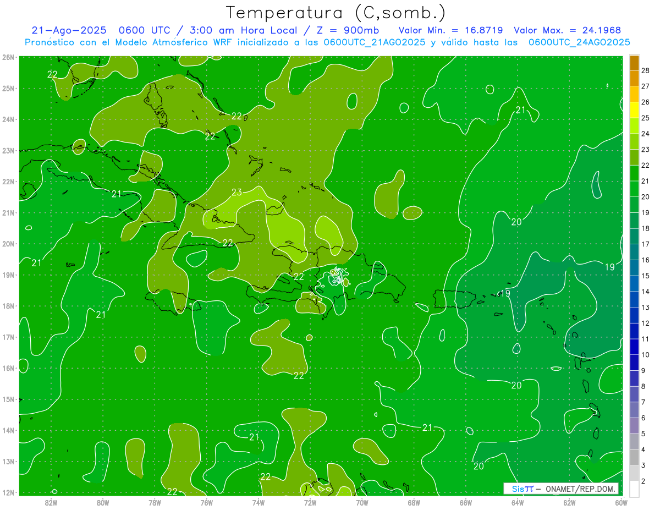
Task: Click the '26N' latitude axis label
Action: (8, 57)
